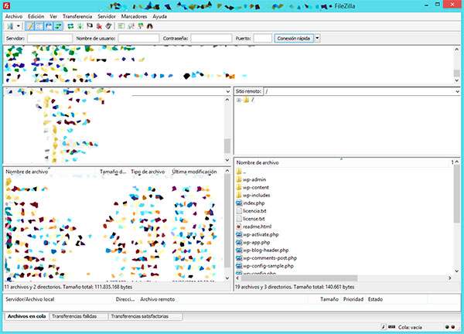This screenshot has height=334, width=464.
Task: Toggle the message log display
Action: [x=30, y=26]
